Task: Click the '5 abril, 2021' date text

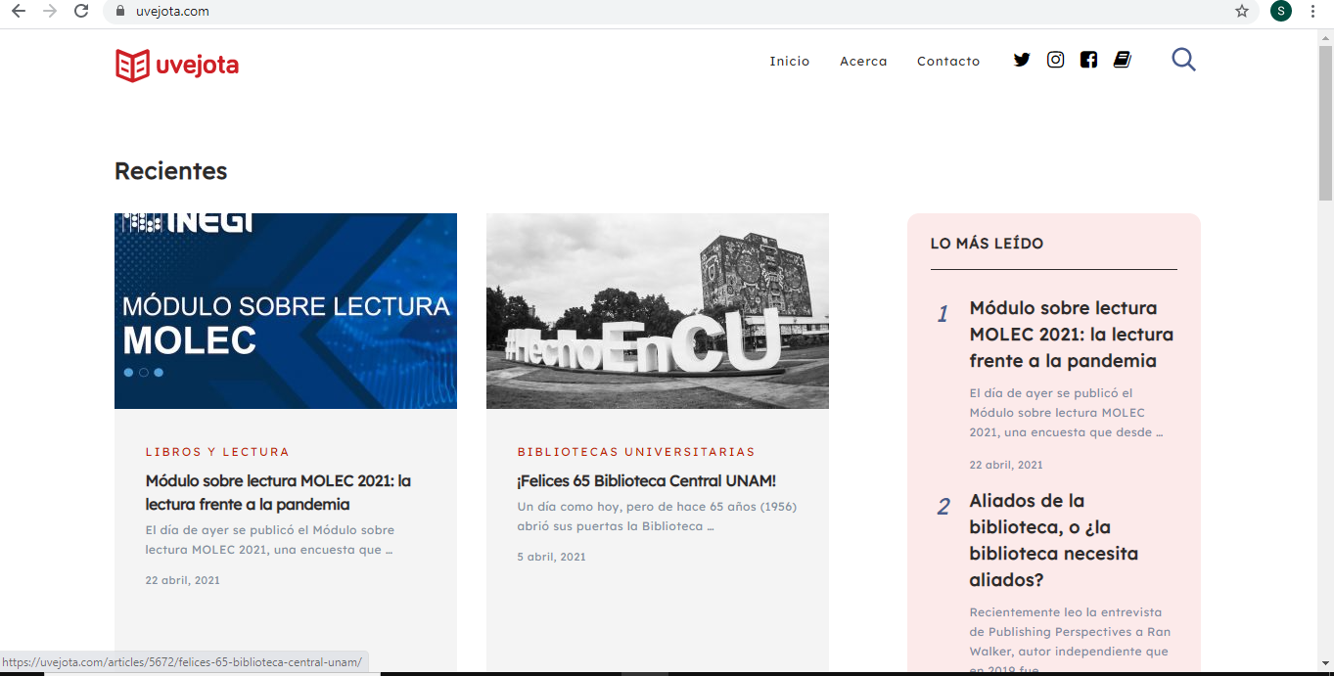Action: pyautogui.click(x=551, y=557)
